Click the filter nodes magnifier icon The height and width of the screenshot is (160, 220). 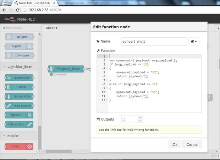[4, 28]
